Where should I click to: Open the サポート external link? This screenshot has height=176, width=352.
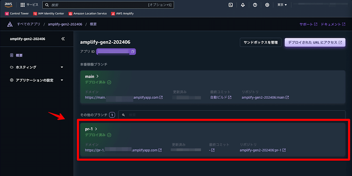click(x=308, y=24)
